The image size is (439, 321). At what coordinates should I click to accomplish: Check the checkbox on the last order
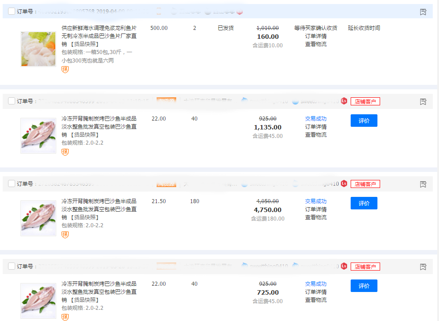click(11, 266)
